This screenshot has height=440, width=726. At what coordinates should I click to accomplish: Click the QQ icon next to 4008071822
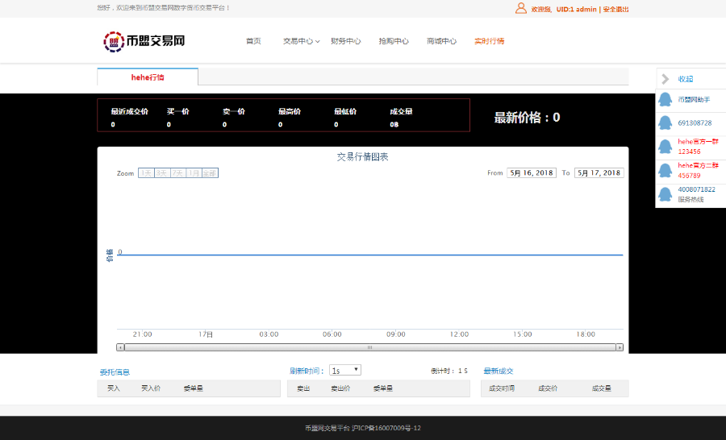pos(665,194)
